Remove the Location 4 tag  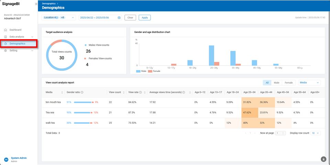click(x=57, y=18)
